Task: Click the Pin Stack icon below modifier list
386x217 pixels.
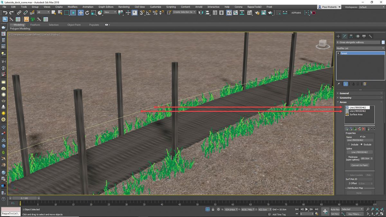Action: pos(338,84)
